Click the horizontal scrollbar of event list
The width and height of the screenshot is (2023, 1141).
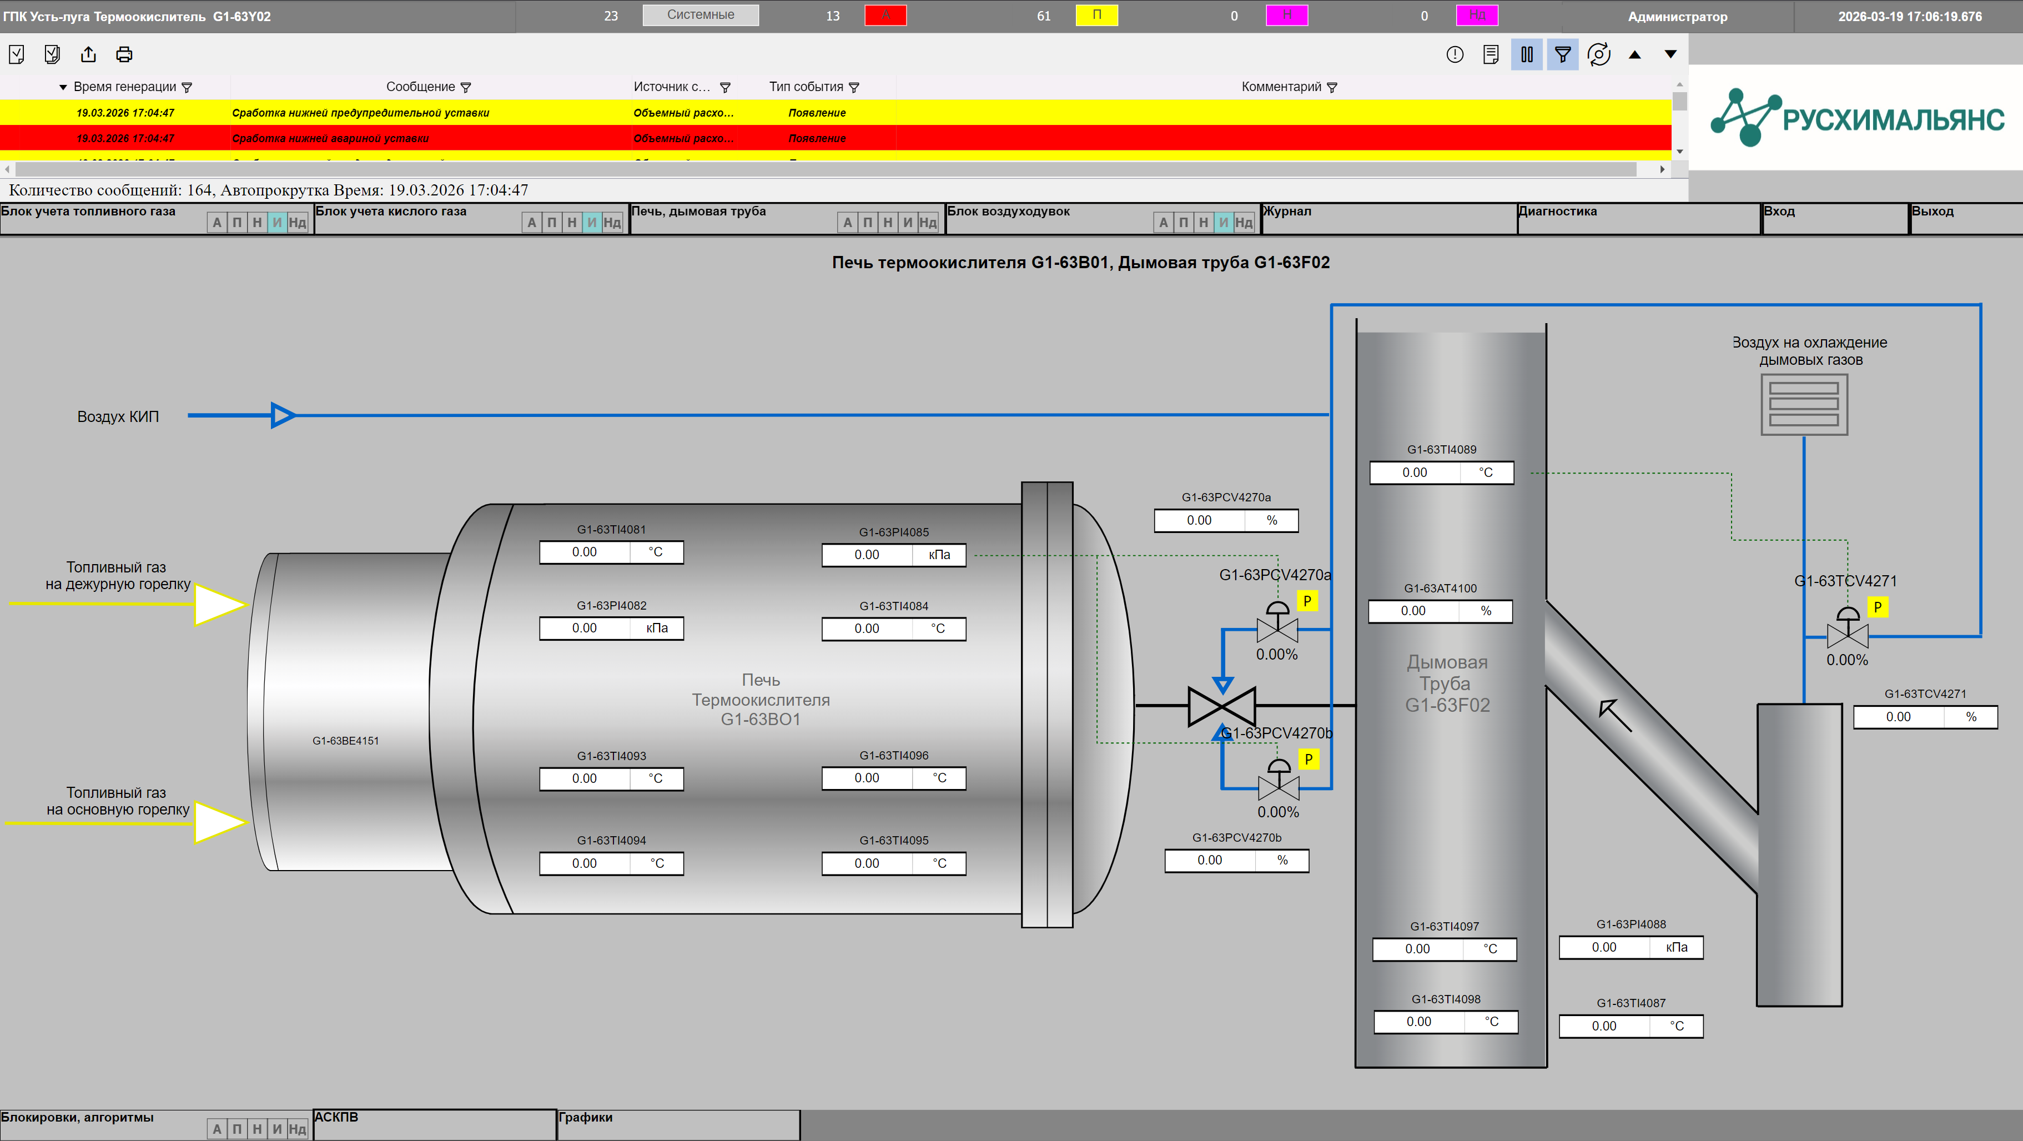point(826,169)
